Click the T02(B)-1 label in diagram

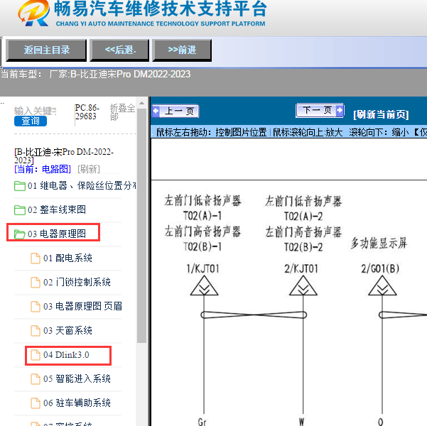(x=202, y=246)
